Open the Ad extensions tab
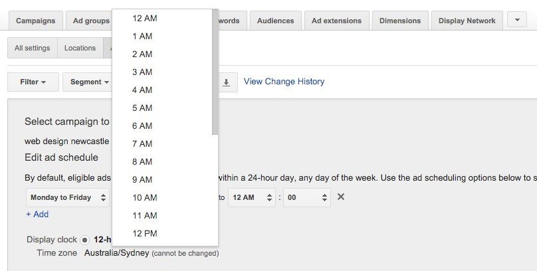537x271 pixels. click(x=336, y=21)
